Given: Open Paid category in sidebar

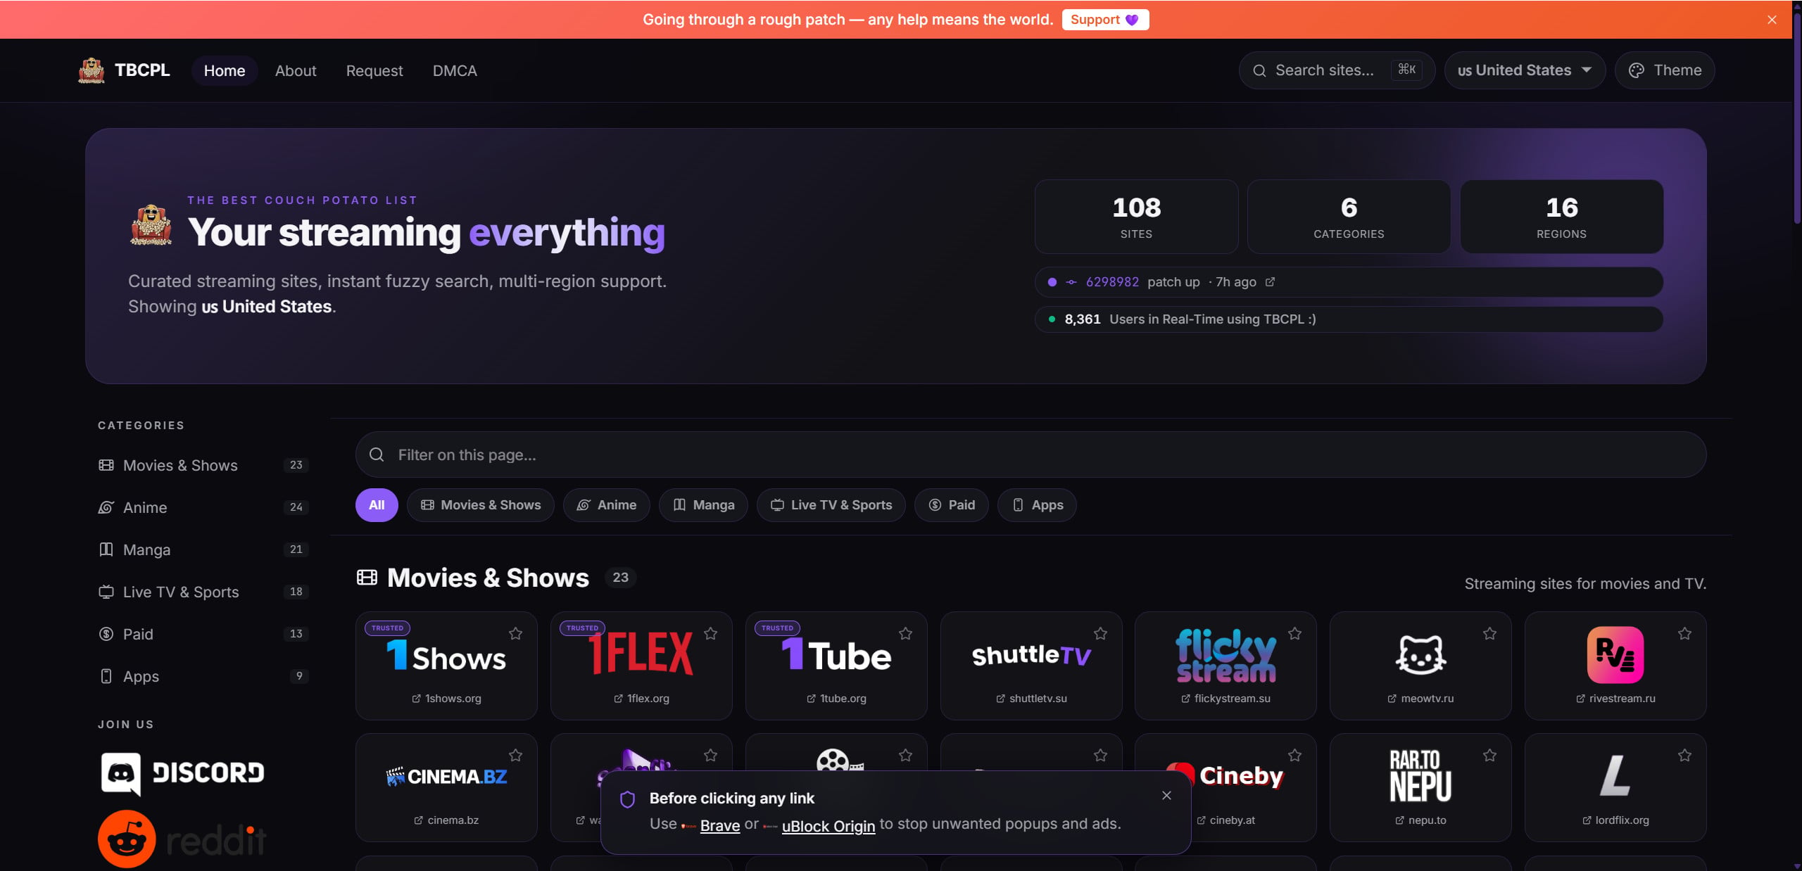Looking at the screenshot, I should tap(203, 634).
